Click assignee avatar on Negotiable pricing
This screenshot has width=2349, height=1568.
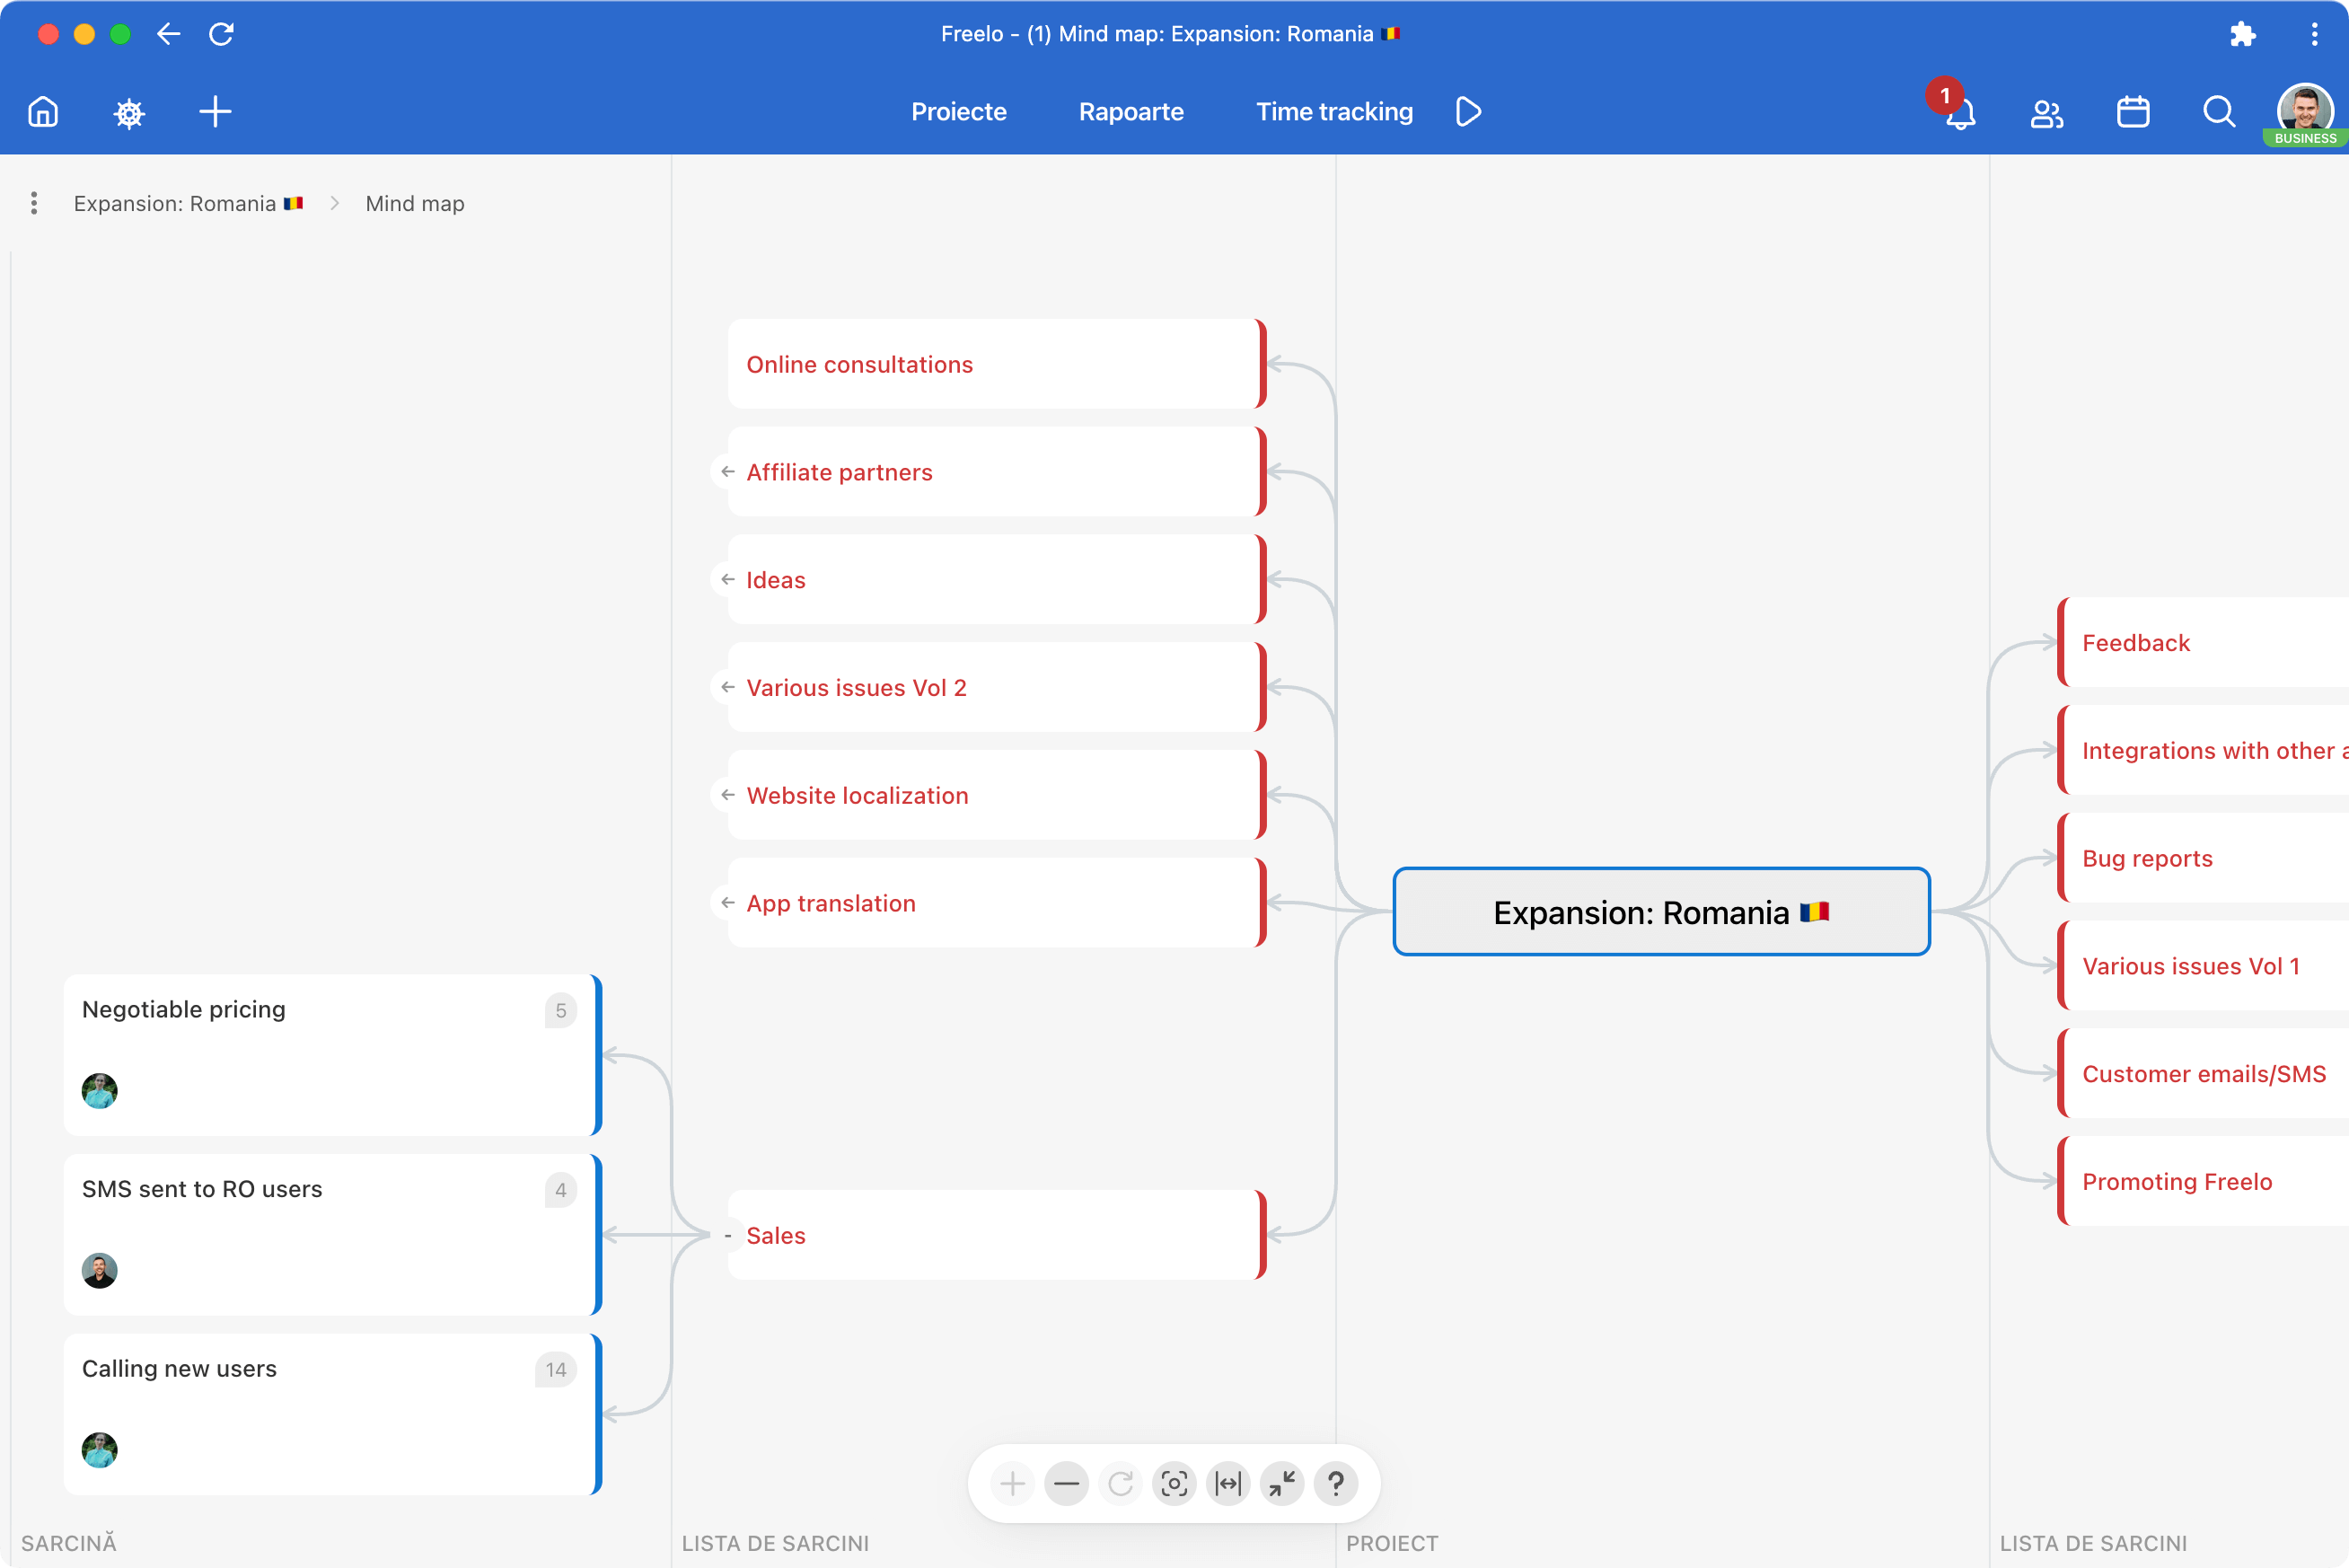click(x=99, y=1091)
